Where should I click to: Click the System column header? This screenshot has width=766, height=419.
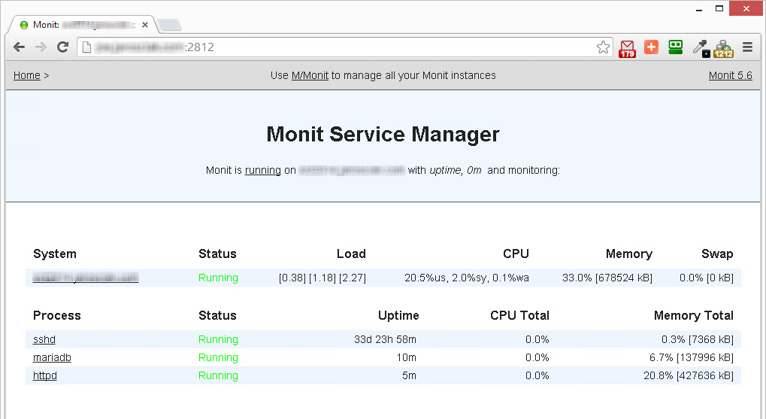[55, 254]
